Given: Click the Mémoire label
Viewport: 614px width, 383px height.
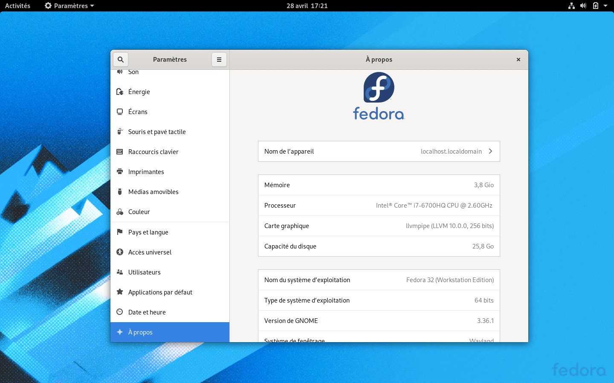Looking at the screenshot, I should [x=277, y=185].
